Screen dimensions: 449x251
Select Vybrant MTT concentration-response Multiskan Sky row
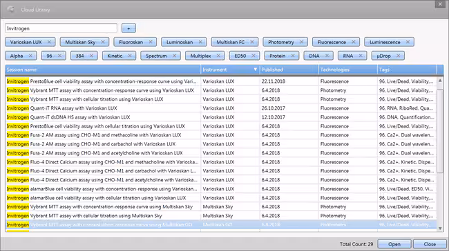pos(221,207)
